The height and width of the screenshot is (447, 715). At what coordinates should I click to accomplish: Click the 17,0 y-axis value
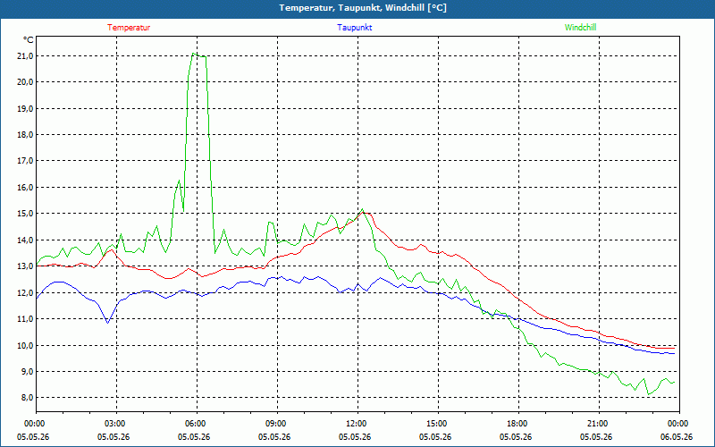[26, 161]
